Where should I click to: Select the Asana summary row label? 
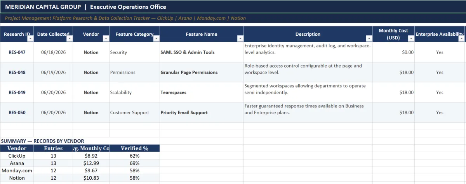coord(17,163)
